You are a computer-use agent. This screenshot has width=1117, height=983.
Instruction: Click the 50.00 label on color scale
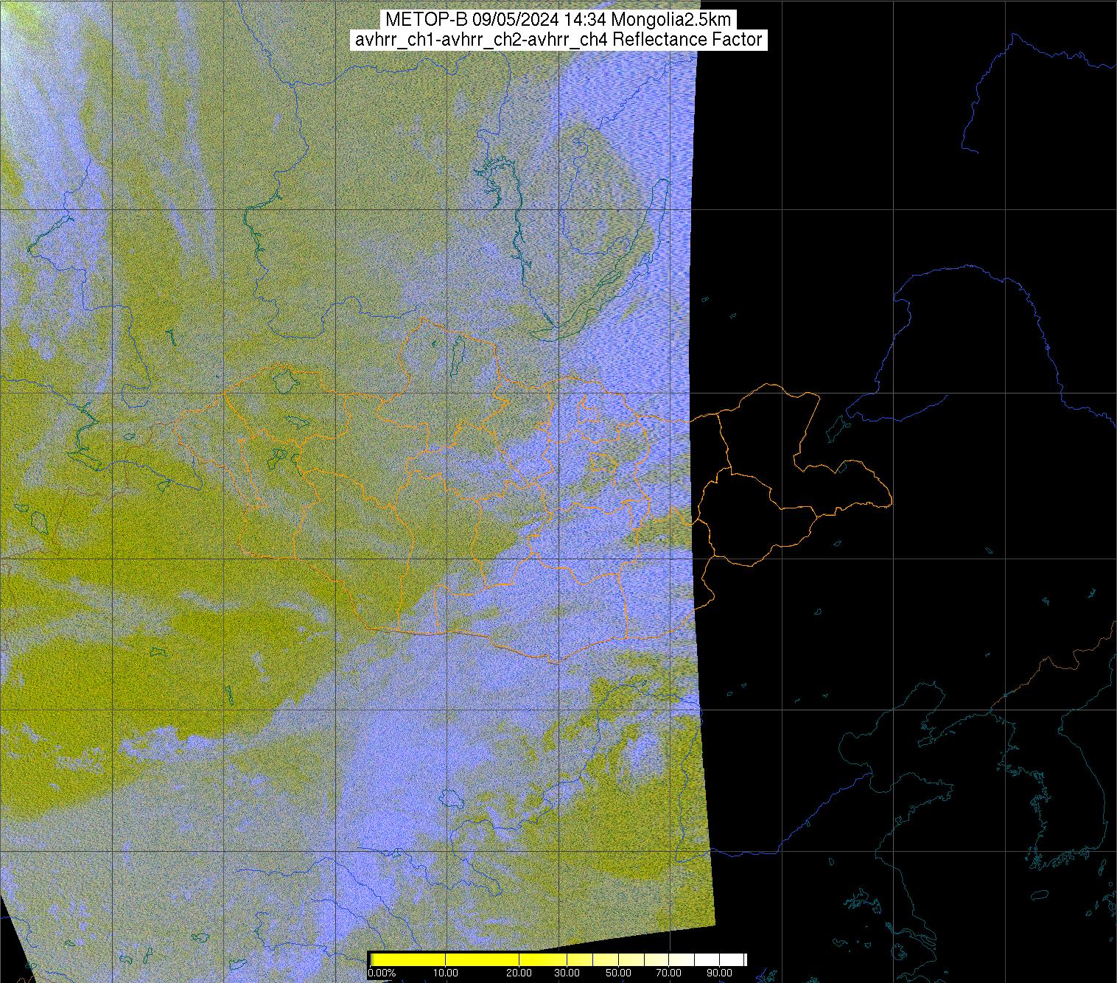click(619, 973)
